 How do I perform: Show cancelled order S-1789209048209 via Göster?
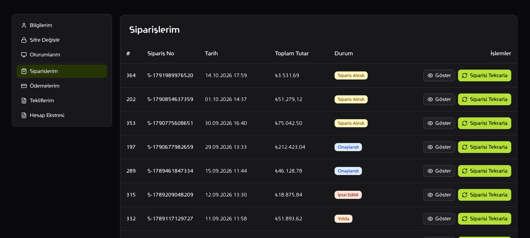439,195
